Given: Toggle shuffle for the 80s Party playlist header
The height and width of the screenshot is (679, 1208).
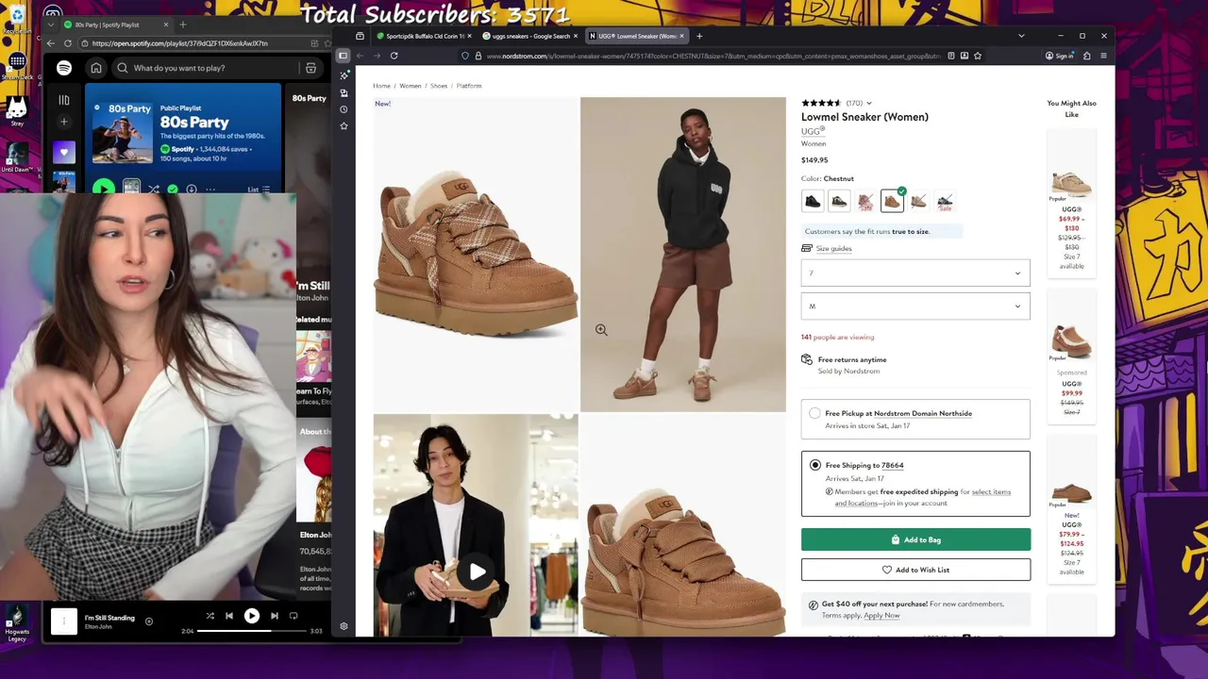Looking at the screenshot, I should tap(154, 190).
